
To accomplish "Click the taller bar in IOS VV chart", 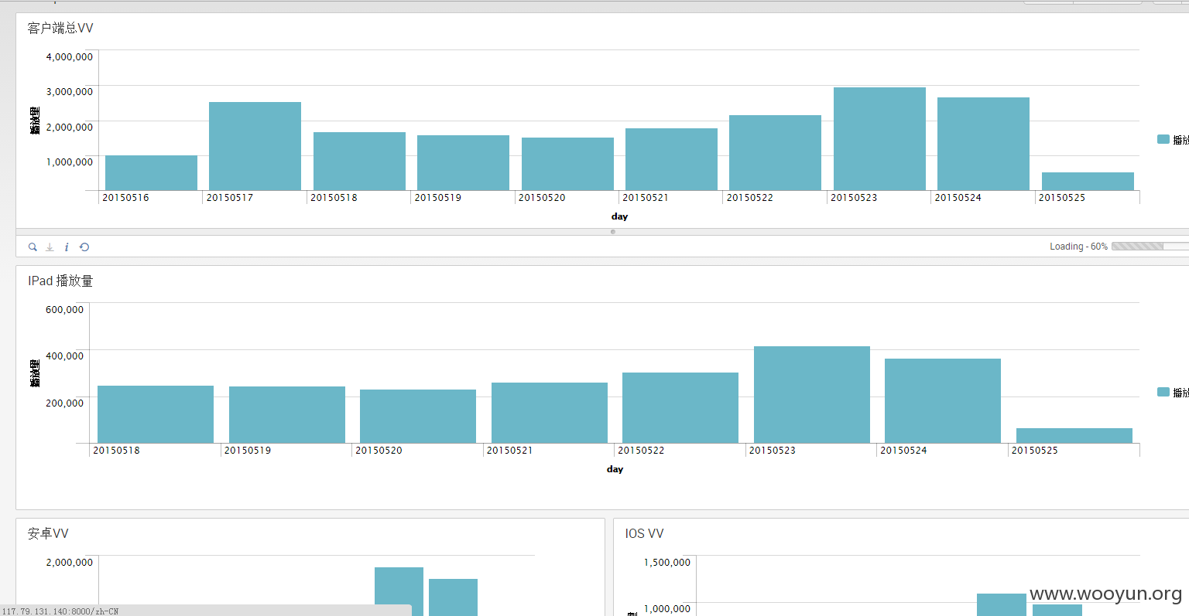I will pyautogui.click(x=1002, y=604).
